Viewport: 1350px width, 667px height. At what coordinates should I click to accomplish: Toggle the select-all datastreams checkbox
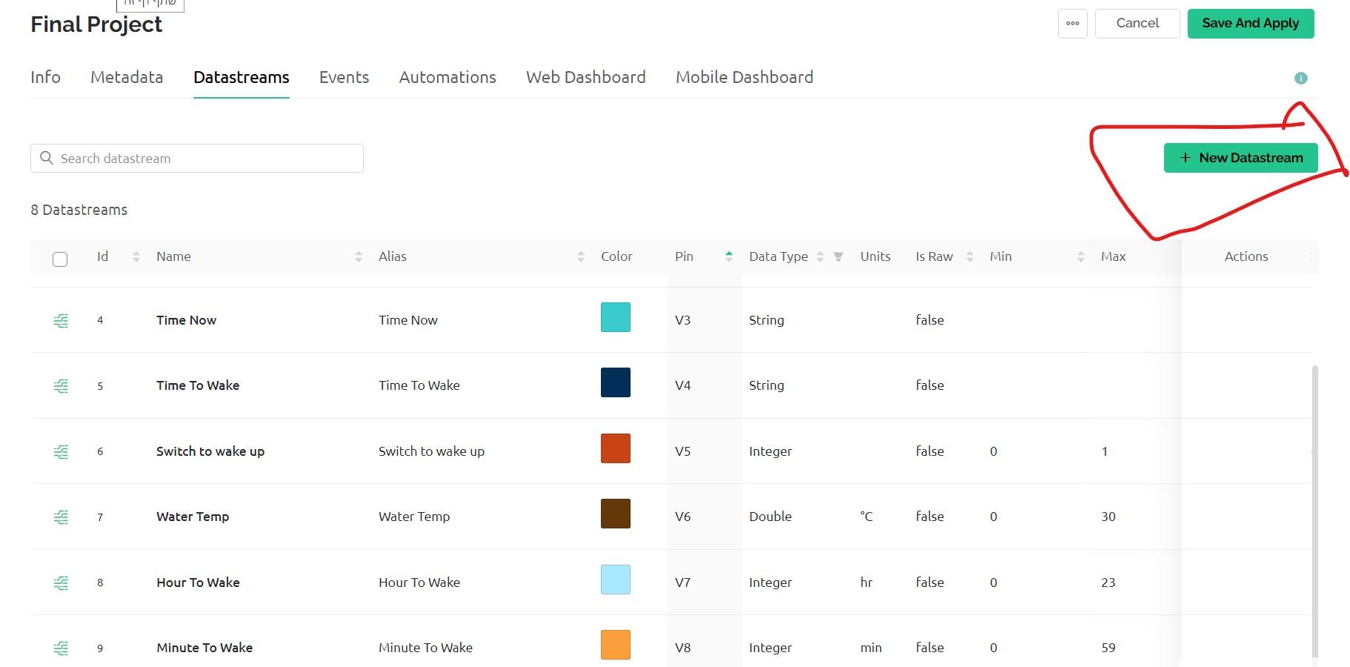pyautogui.click(x=60, y=259)
